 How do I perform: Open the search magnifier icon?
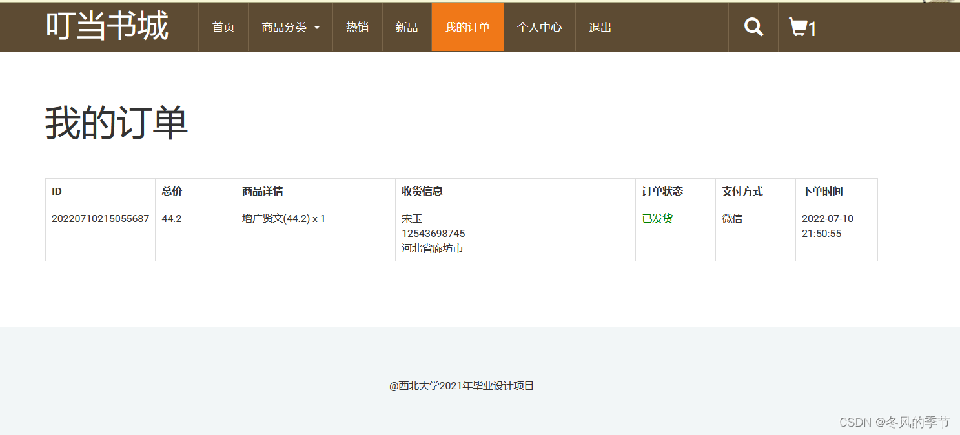click(x=753, y=27)
